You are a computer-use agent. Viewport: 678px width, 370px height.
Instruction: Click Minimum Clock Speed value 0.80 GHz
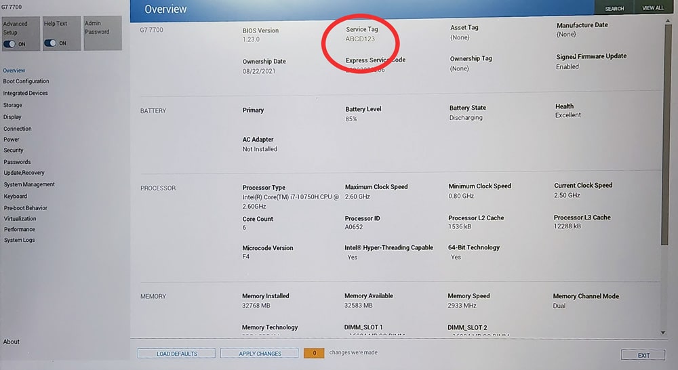461,196
